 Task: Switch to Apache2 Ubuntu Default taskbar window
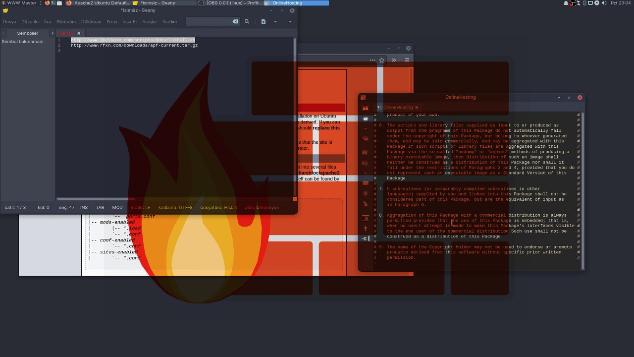tap(98, 3)
